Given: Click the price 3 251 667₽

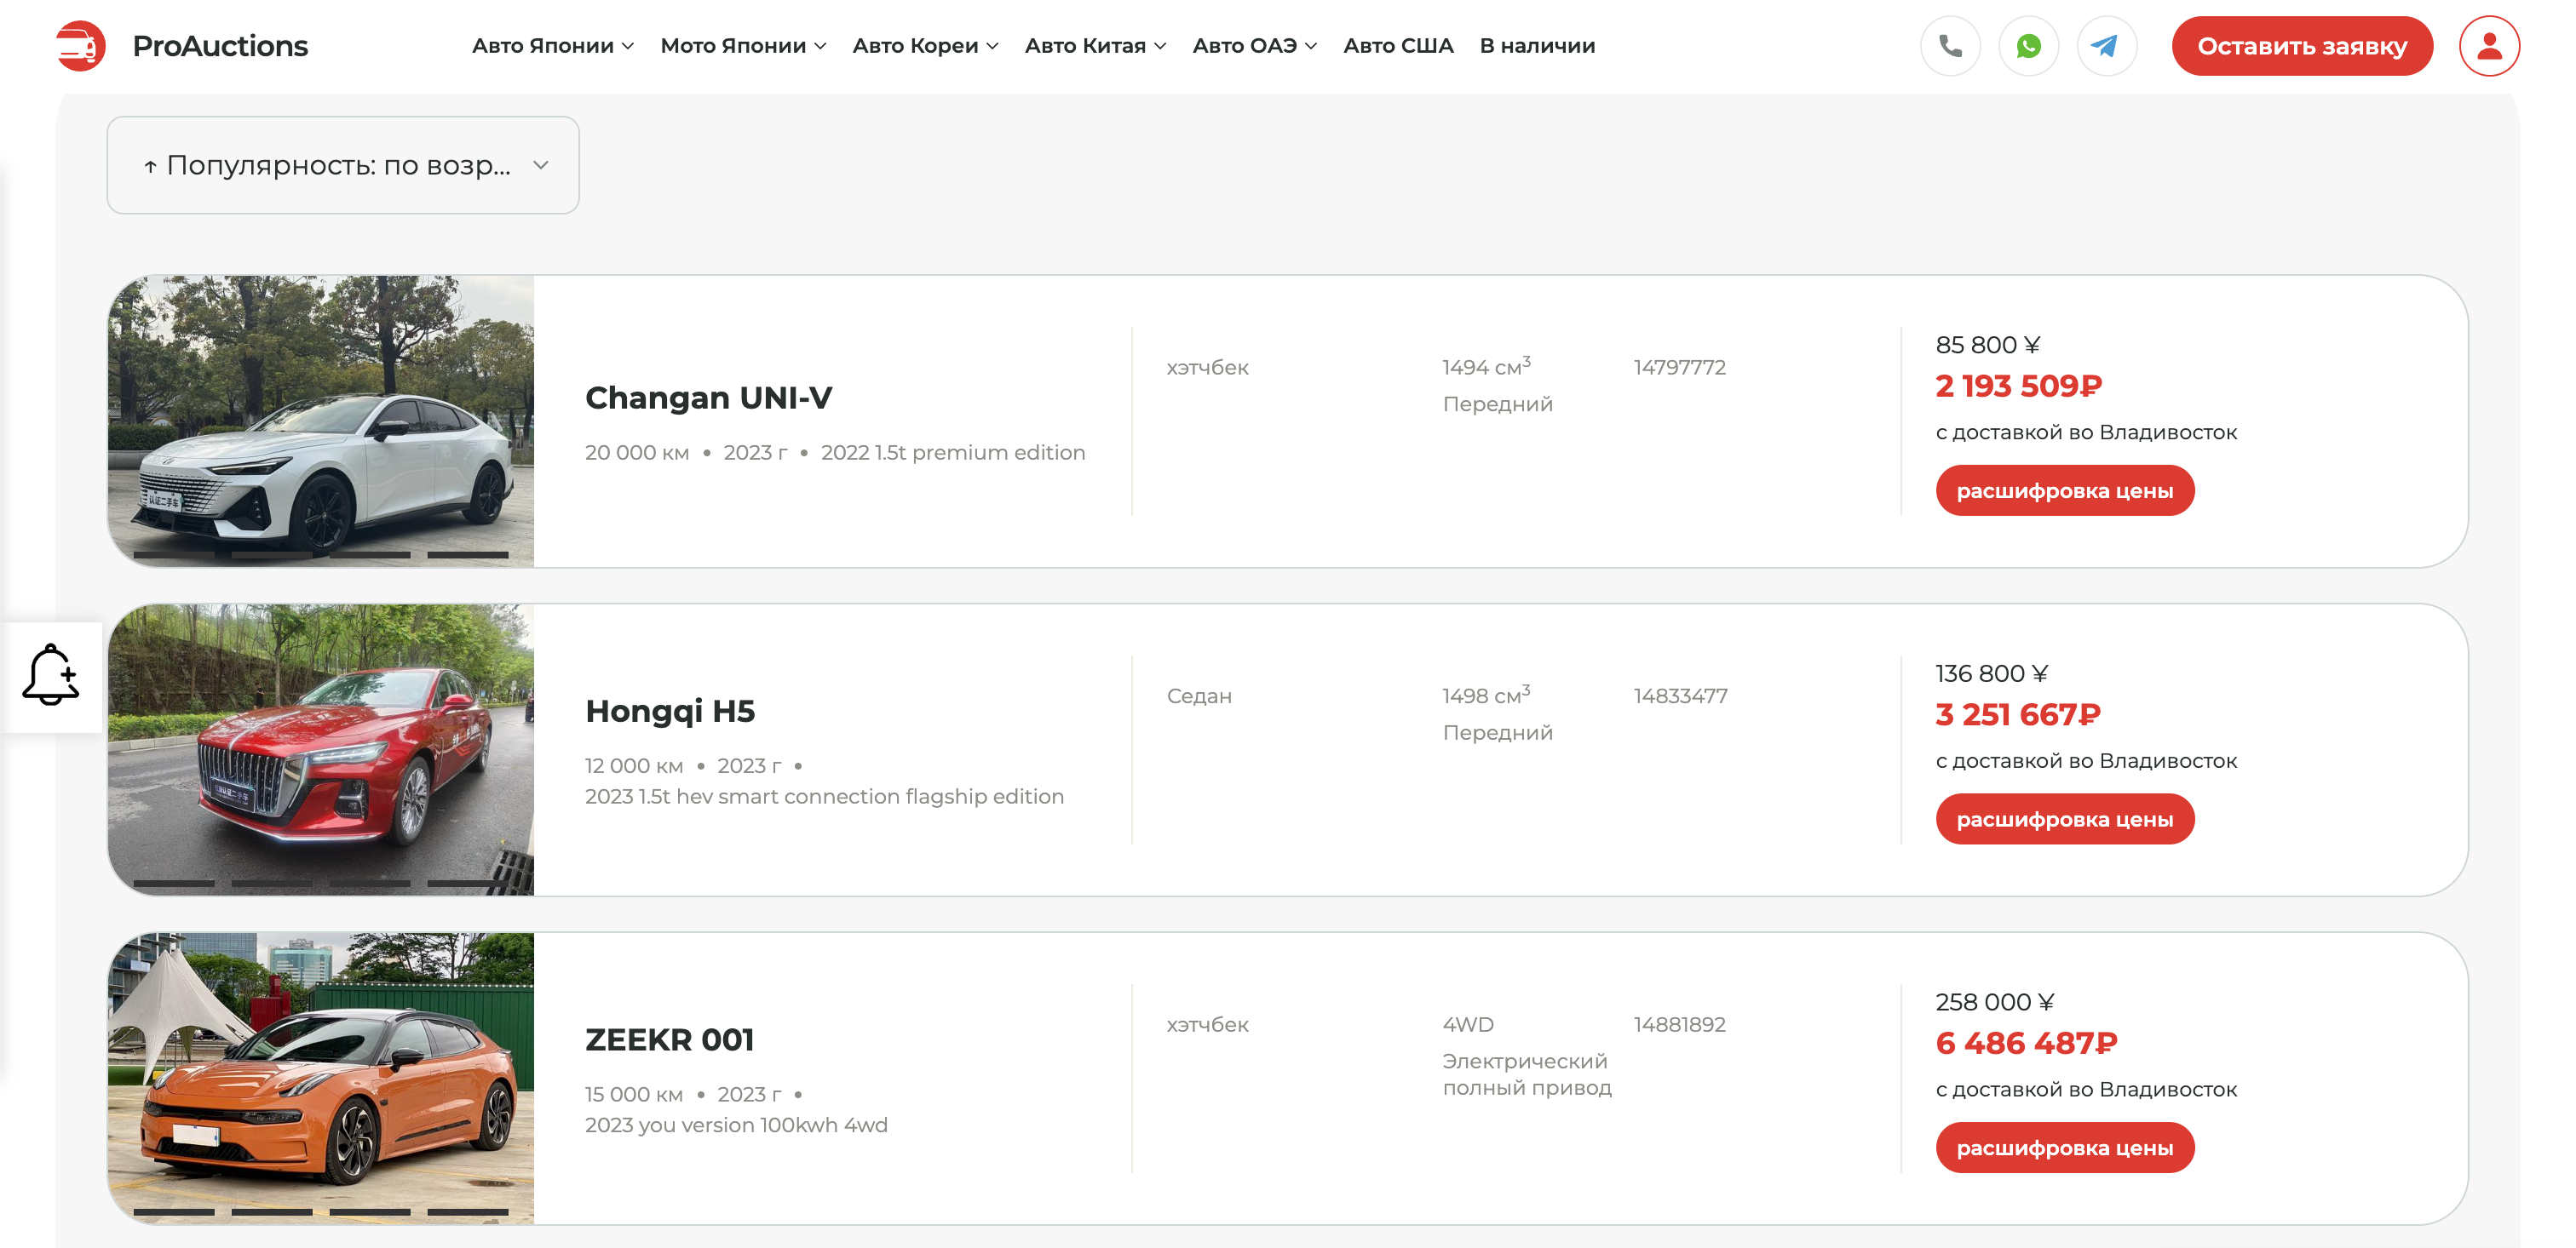Looking at the screenshot, I should coord(2017,714).
